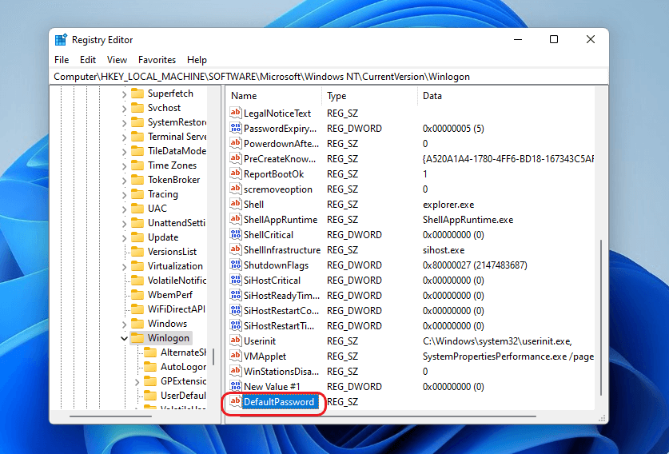The image size is (669, 454).
Task: Expand the GPExtensions subkey
Action: [137, 382]
